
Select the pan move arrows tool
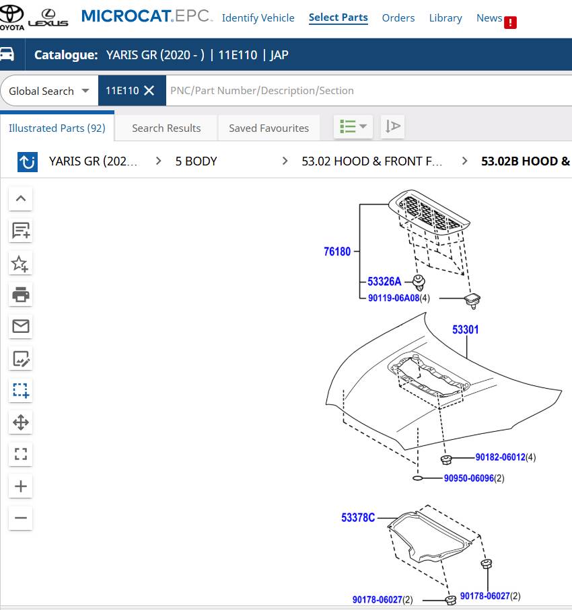click(x=21, y=422)
